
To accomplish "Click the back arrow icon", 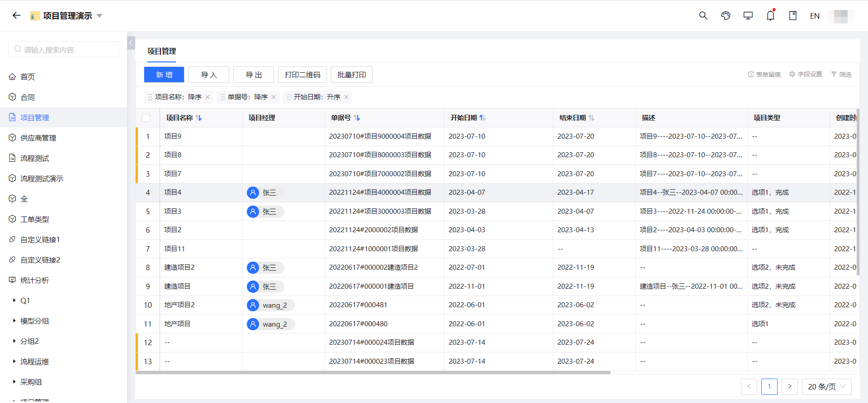I will (x=17, y=15).
